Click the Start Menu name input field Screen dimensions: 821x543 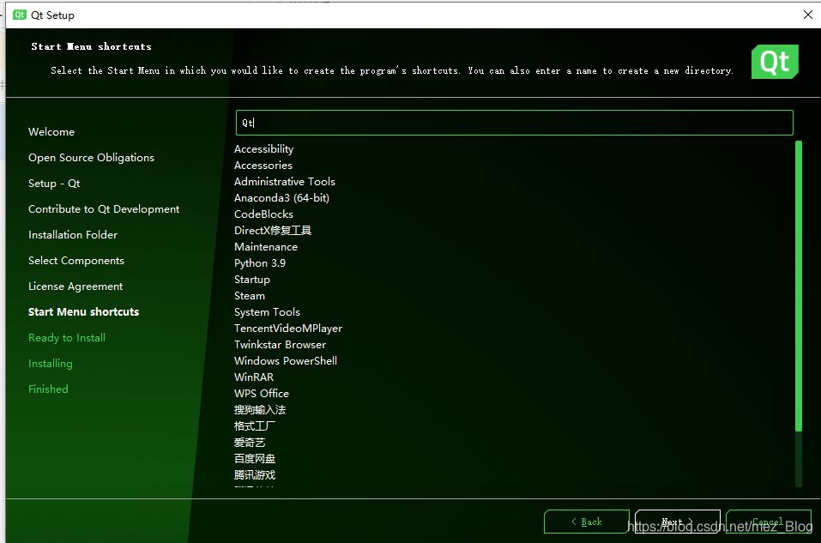(514, 123)
